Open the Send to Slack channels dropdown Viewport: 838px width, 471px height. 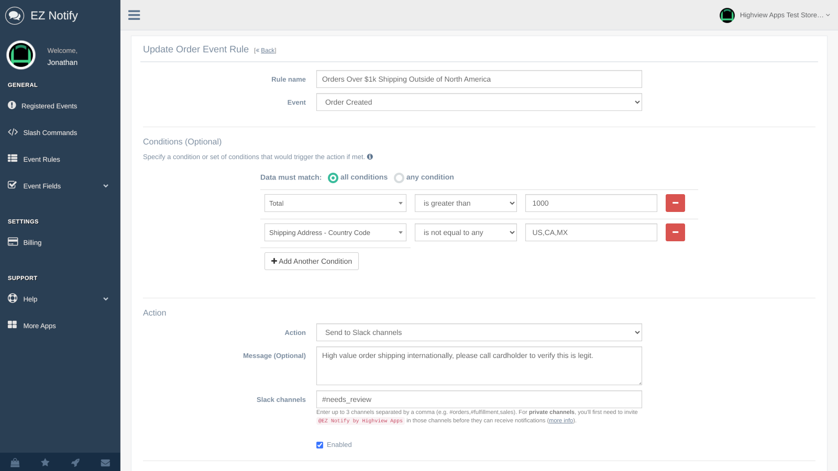478,332
